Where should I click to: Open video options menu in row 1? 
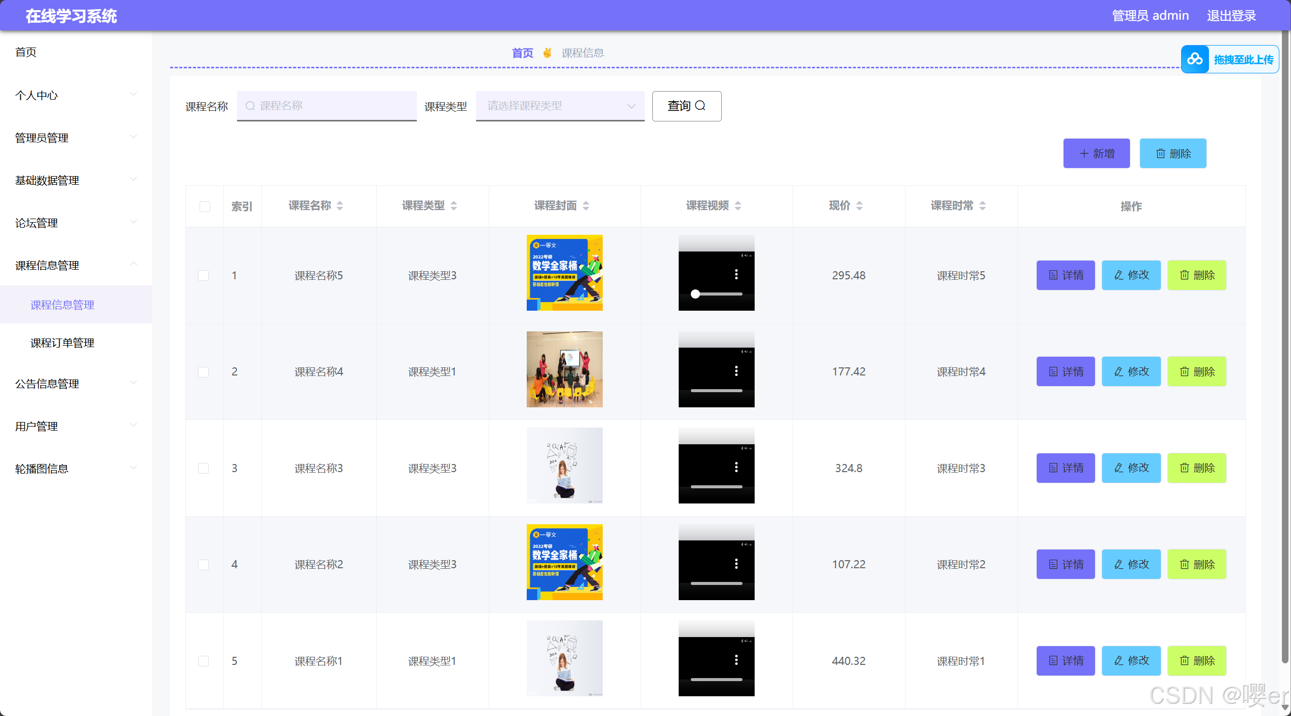point(736,274)
